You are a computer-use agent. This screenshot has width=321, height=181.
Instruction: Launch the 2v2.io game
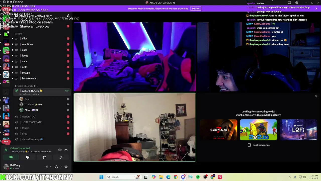click(259, 130)
